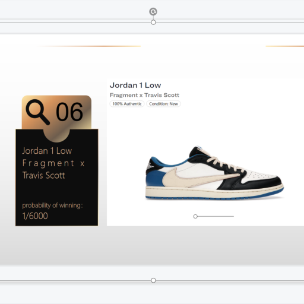Select the short orange line at the slide's edge
The height and width of the screenshot is (304, 304).
point(284,46)
